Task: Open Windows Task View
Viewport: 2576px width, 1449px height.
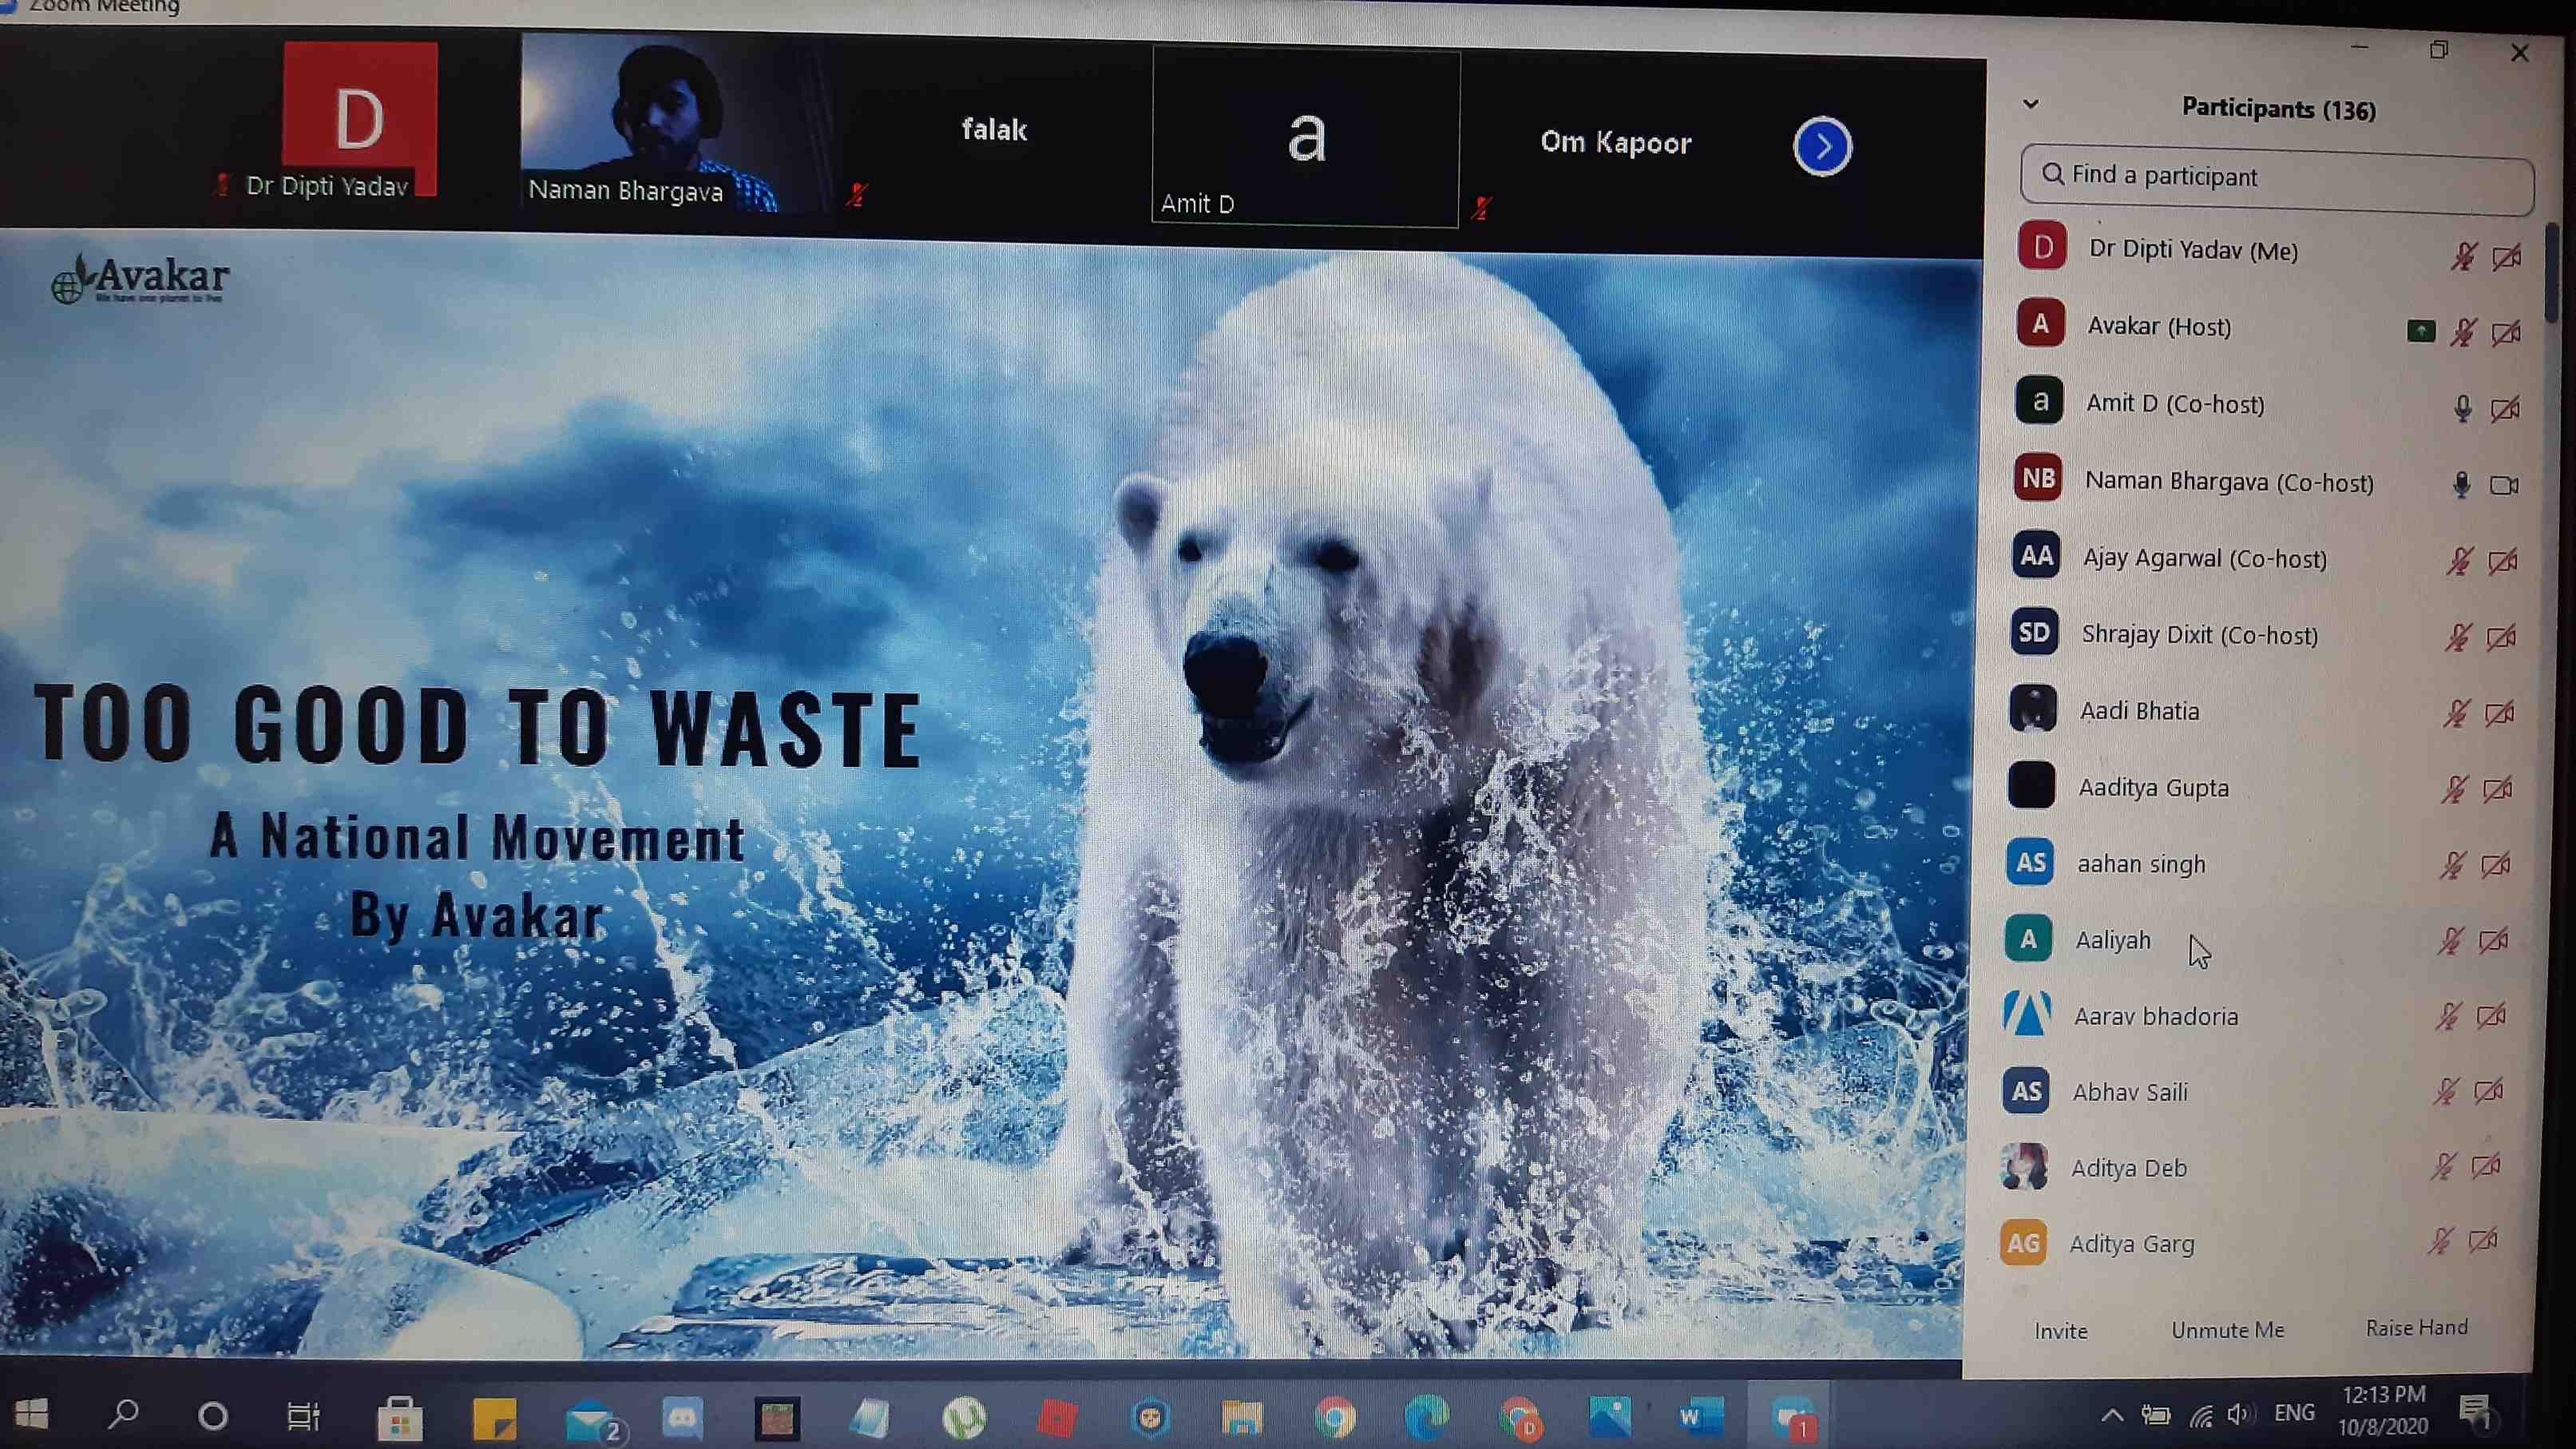Action: (303, 1416)
